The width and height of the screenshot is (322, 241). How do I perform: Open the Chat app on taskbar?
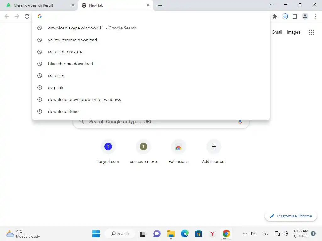157,233
